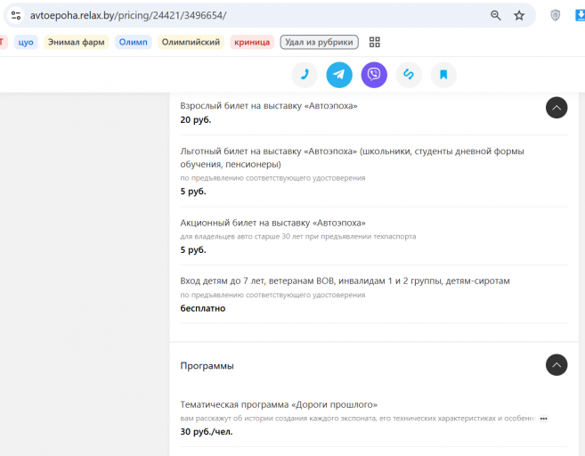This screenshot has height=456, width=585.
Task: Open the Удал из рубрики bookmark
Action: coord(319,42)
